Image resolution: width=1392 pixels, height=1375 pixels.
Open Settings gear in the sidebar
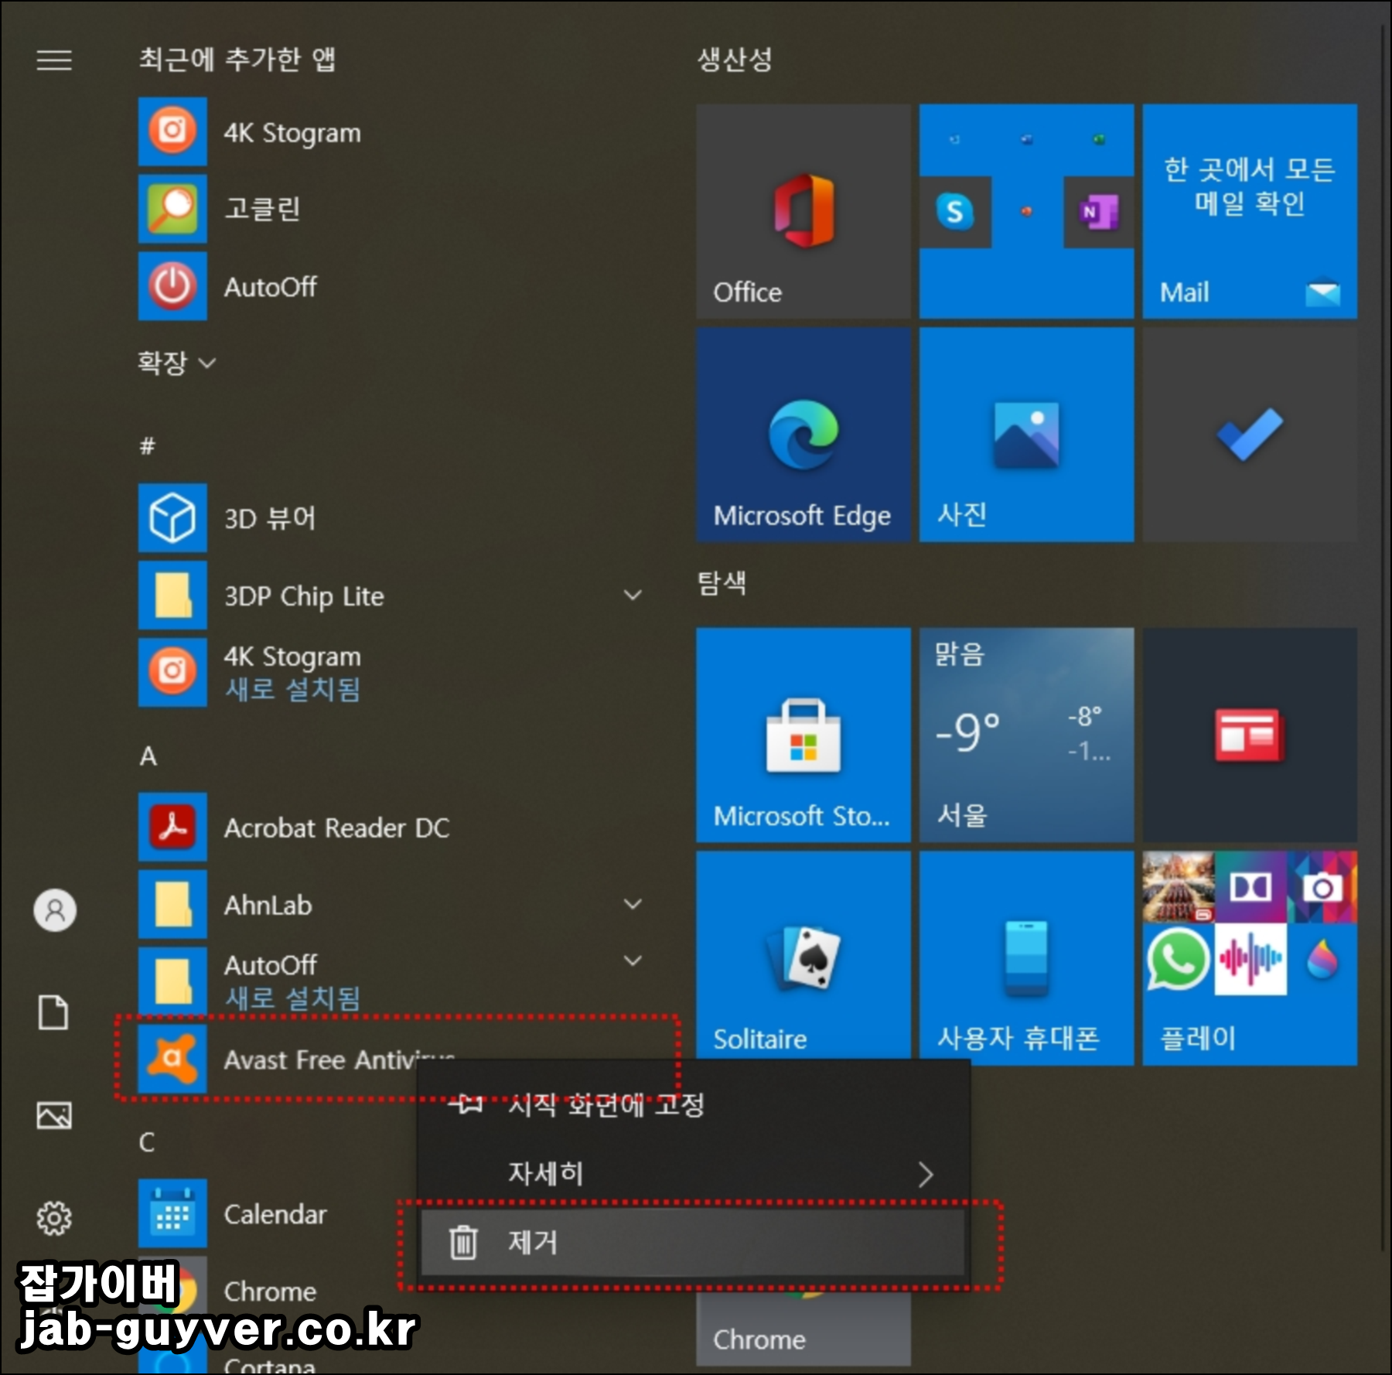click(x=54, y=1218)
